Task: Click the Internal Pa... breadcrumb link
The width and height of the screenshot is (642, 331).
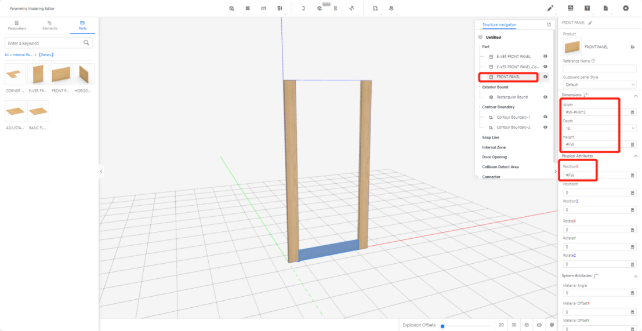Action: point(23,54)
